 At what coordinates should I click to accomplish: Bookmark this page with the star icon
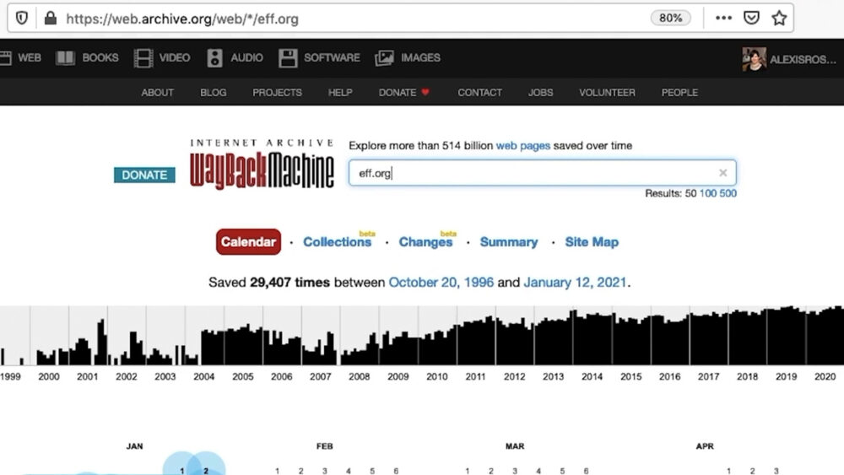tap(779, 19)
